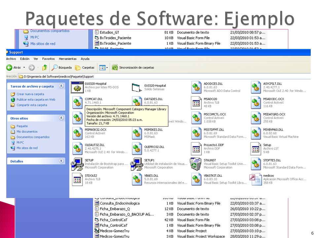Select the STDFTES.DLL file icon
Viewport: 317px width, 238px height.
(x=256, y=164)
